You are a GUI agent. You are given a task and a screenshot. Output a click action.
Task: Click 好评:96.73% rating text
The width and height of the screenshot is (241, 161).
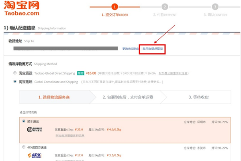point(220,122)
